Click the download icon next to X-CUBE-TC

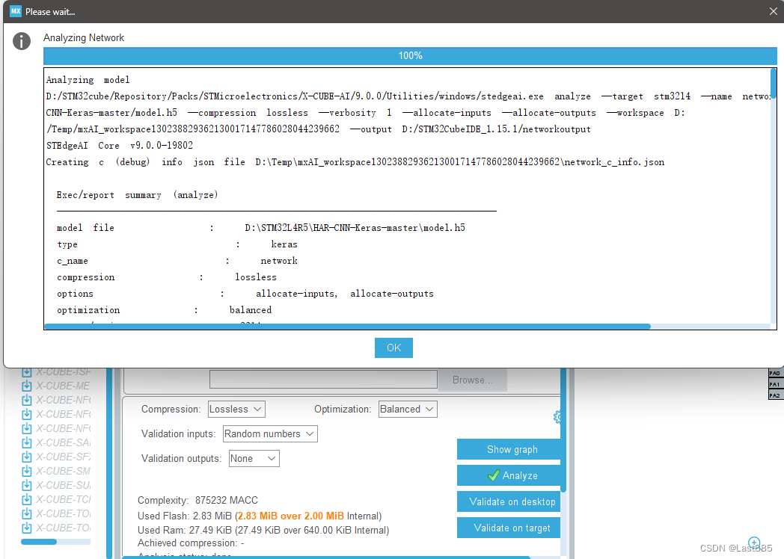[26, 499]
